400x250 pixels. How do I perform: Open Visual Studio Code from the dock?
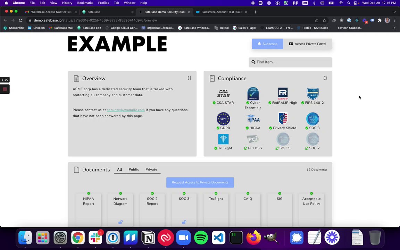[219, 237]
